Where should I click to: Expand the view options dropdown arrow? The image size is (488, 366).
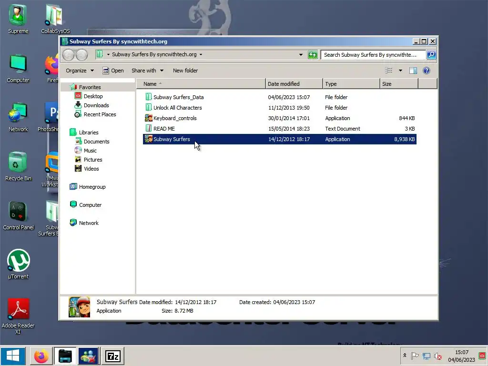[x=400, y=71]
